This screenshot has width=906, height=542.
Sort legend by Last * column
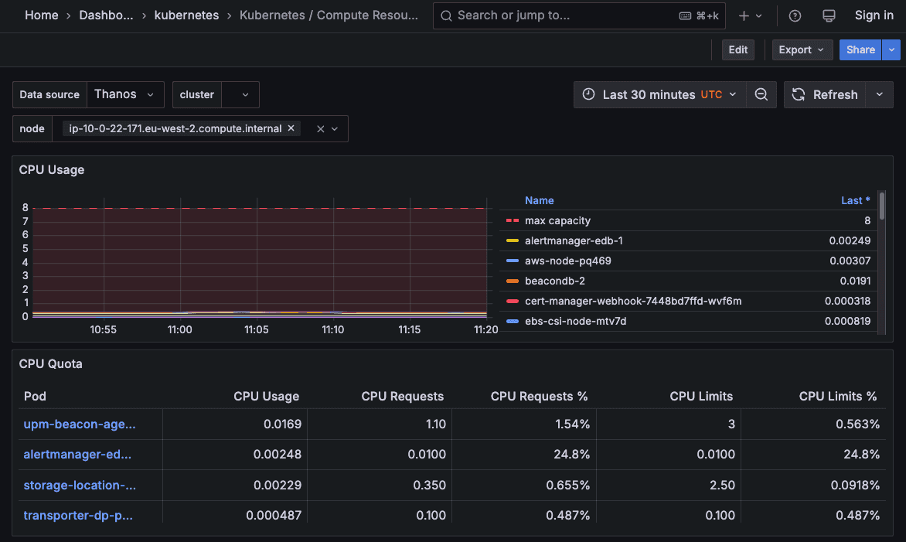[855, 200]
